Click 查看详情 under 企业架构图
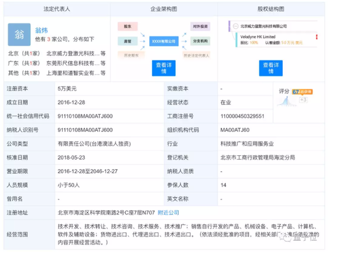This screenshot has width=339, height=255. 164,68
